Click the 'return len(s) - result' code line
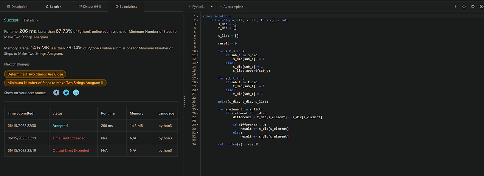The height and width of the screenshot is (176, 484). [239, 144]
